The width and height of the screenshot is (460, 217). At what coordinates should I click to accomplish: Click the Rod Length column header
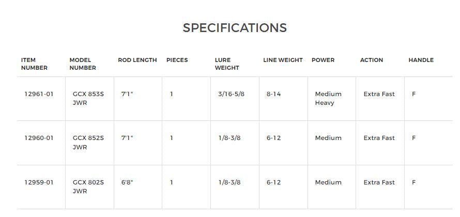click(137, 60)
